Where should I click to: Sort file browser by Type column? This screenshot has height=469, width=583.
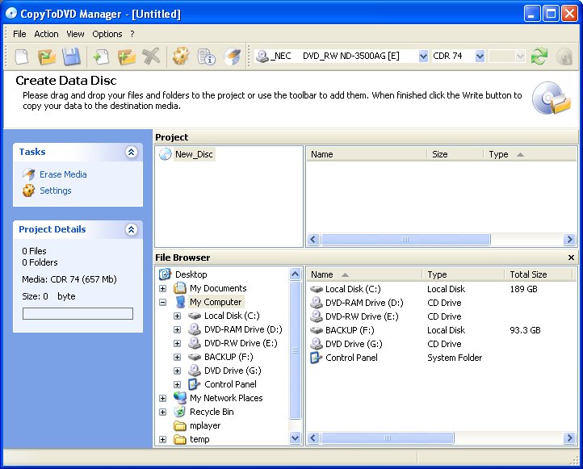[463, 274]
